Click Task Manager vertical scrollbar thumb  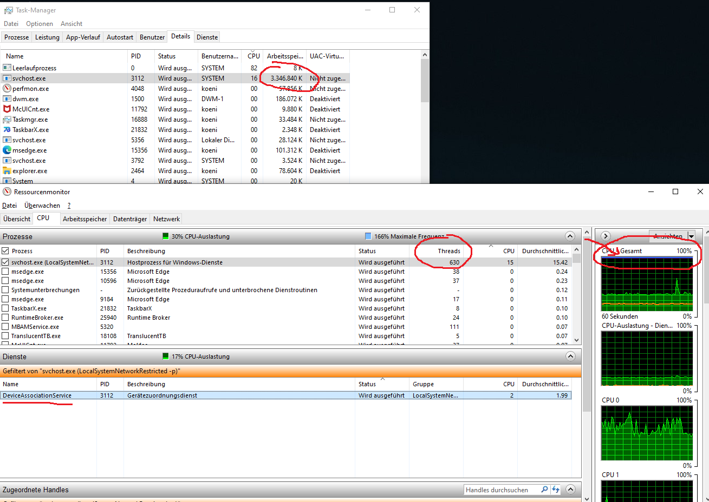(425, 81)
